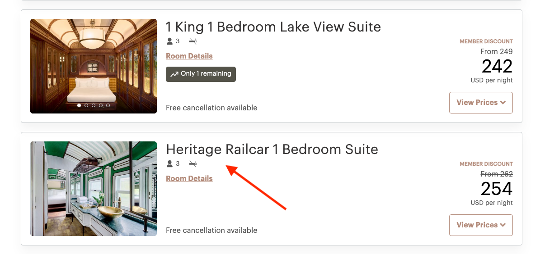Click the guest occupancy icon for Lake View Suite
Image resolution: width=540 pixels, height=254 pixels.
[x=170, y=41]
